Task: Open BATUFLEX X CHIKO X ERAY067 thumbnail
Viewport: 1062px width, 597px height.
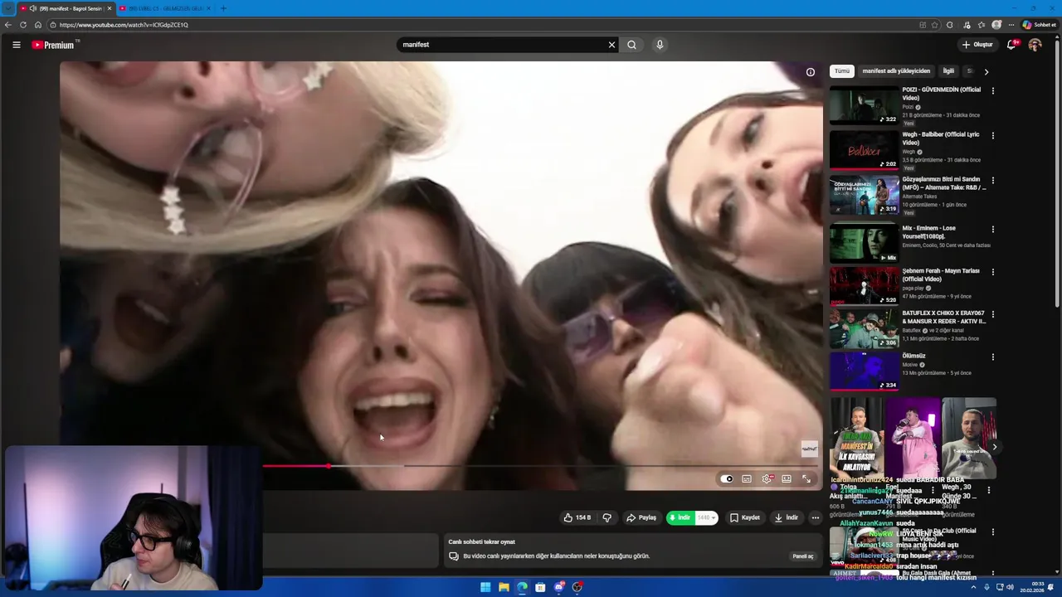Action: pos(865,329)
